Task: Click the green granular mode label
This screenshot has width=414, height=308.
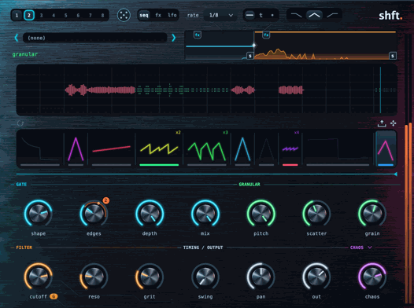Action: pyautogui.click(x=25, y=54)
